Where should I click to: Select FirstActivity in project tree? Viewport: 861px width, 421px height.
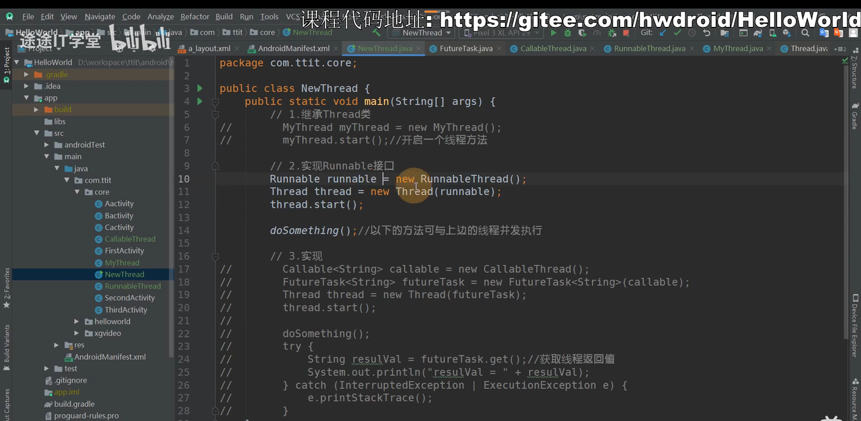coord(124,251)
